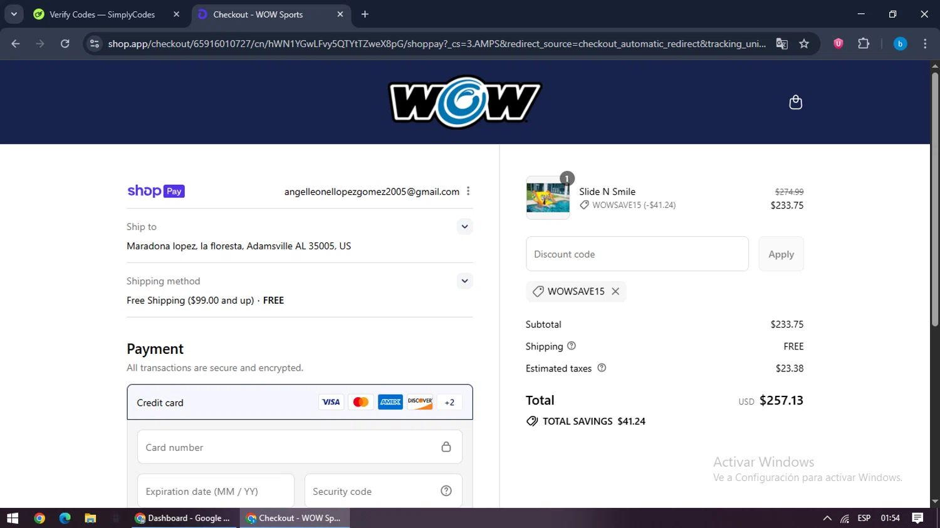This screenshot has height=528, width=940.
Task: Bookmark this page with the star
Action: tap(804, 43)
